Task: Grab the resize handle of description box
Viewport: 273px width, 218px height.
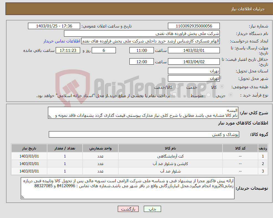Action: [50, 117]
